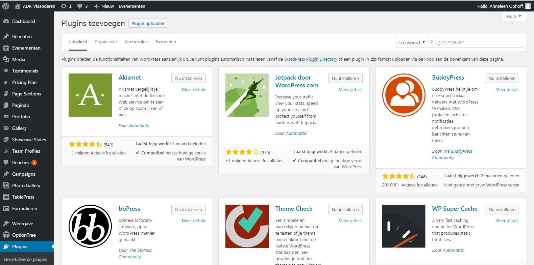Click the Gallery icon in sidebar
534x265 pixels.
[x=6, y=128]
